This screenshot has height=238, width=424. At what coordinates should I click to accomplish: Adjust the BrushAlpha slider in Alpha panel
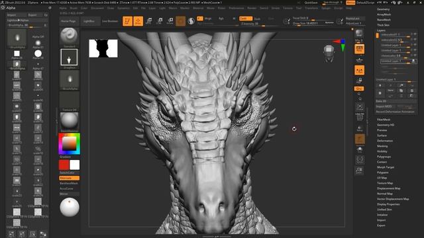click(25, 25)
